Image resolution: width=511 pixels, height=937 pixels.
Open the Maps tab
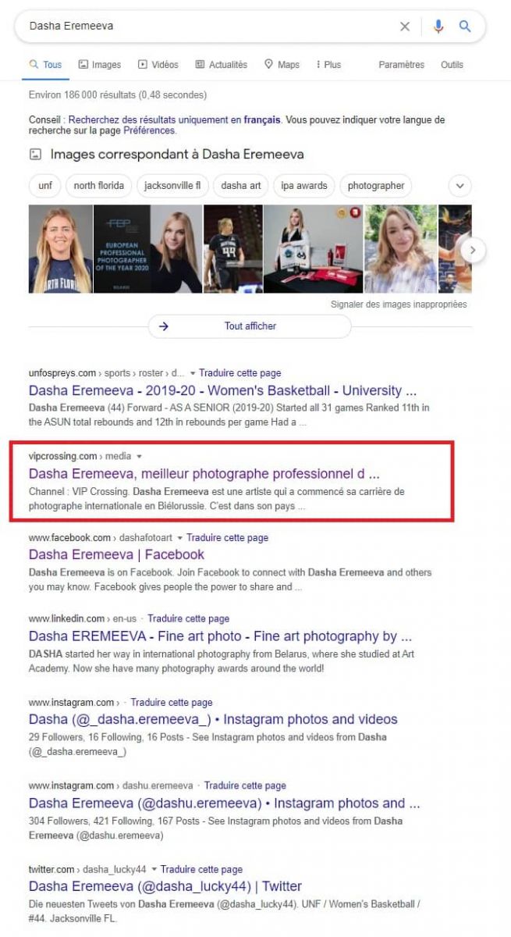coord(282,65)
